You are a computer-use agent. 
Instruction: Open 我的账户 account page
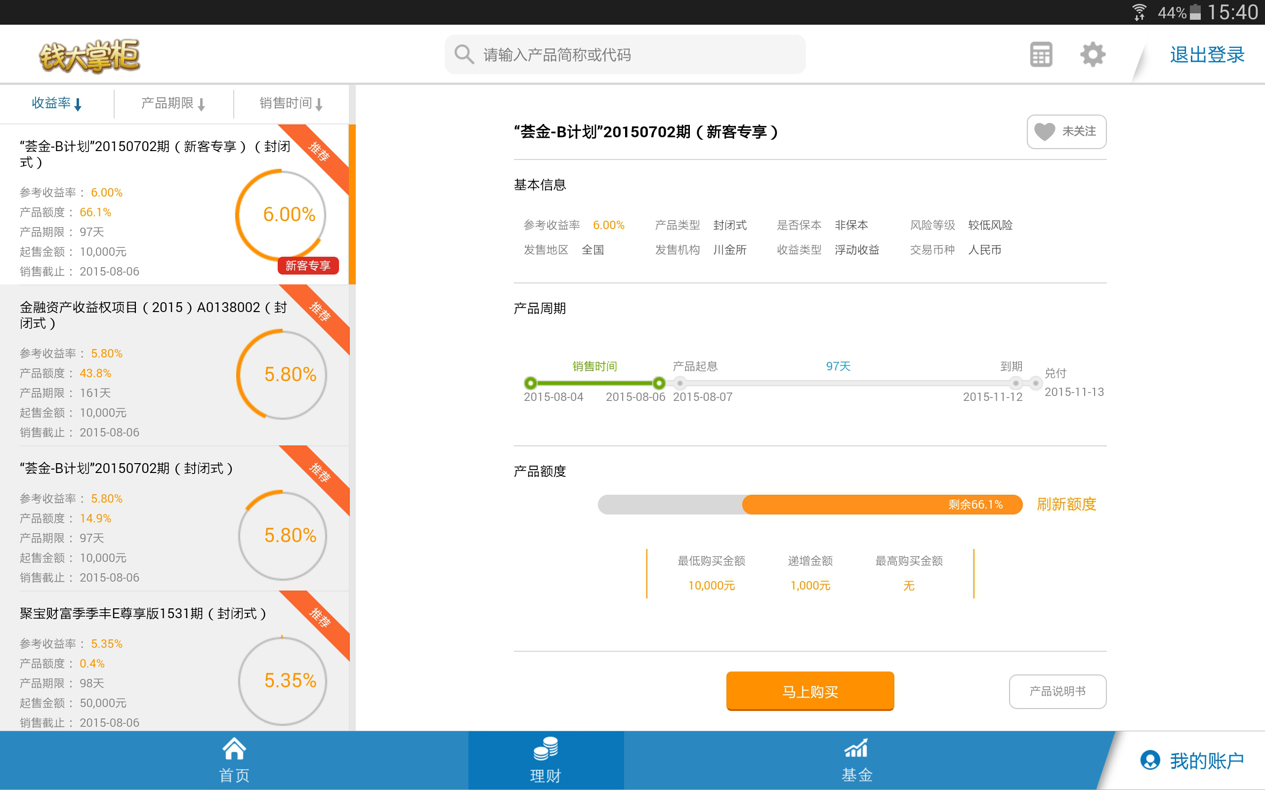coord(1192,760)
